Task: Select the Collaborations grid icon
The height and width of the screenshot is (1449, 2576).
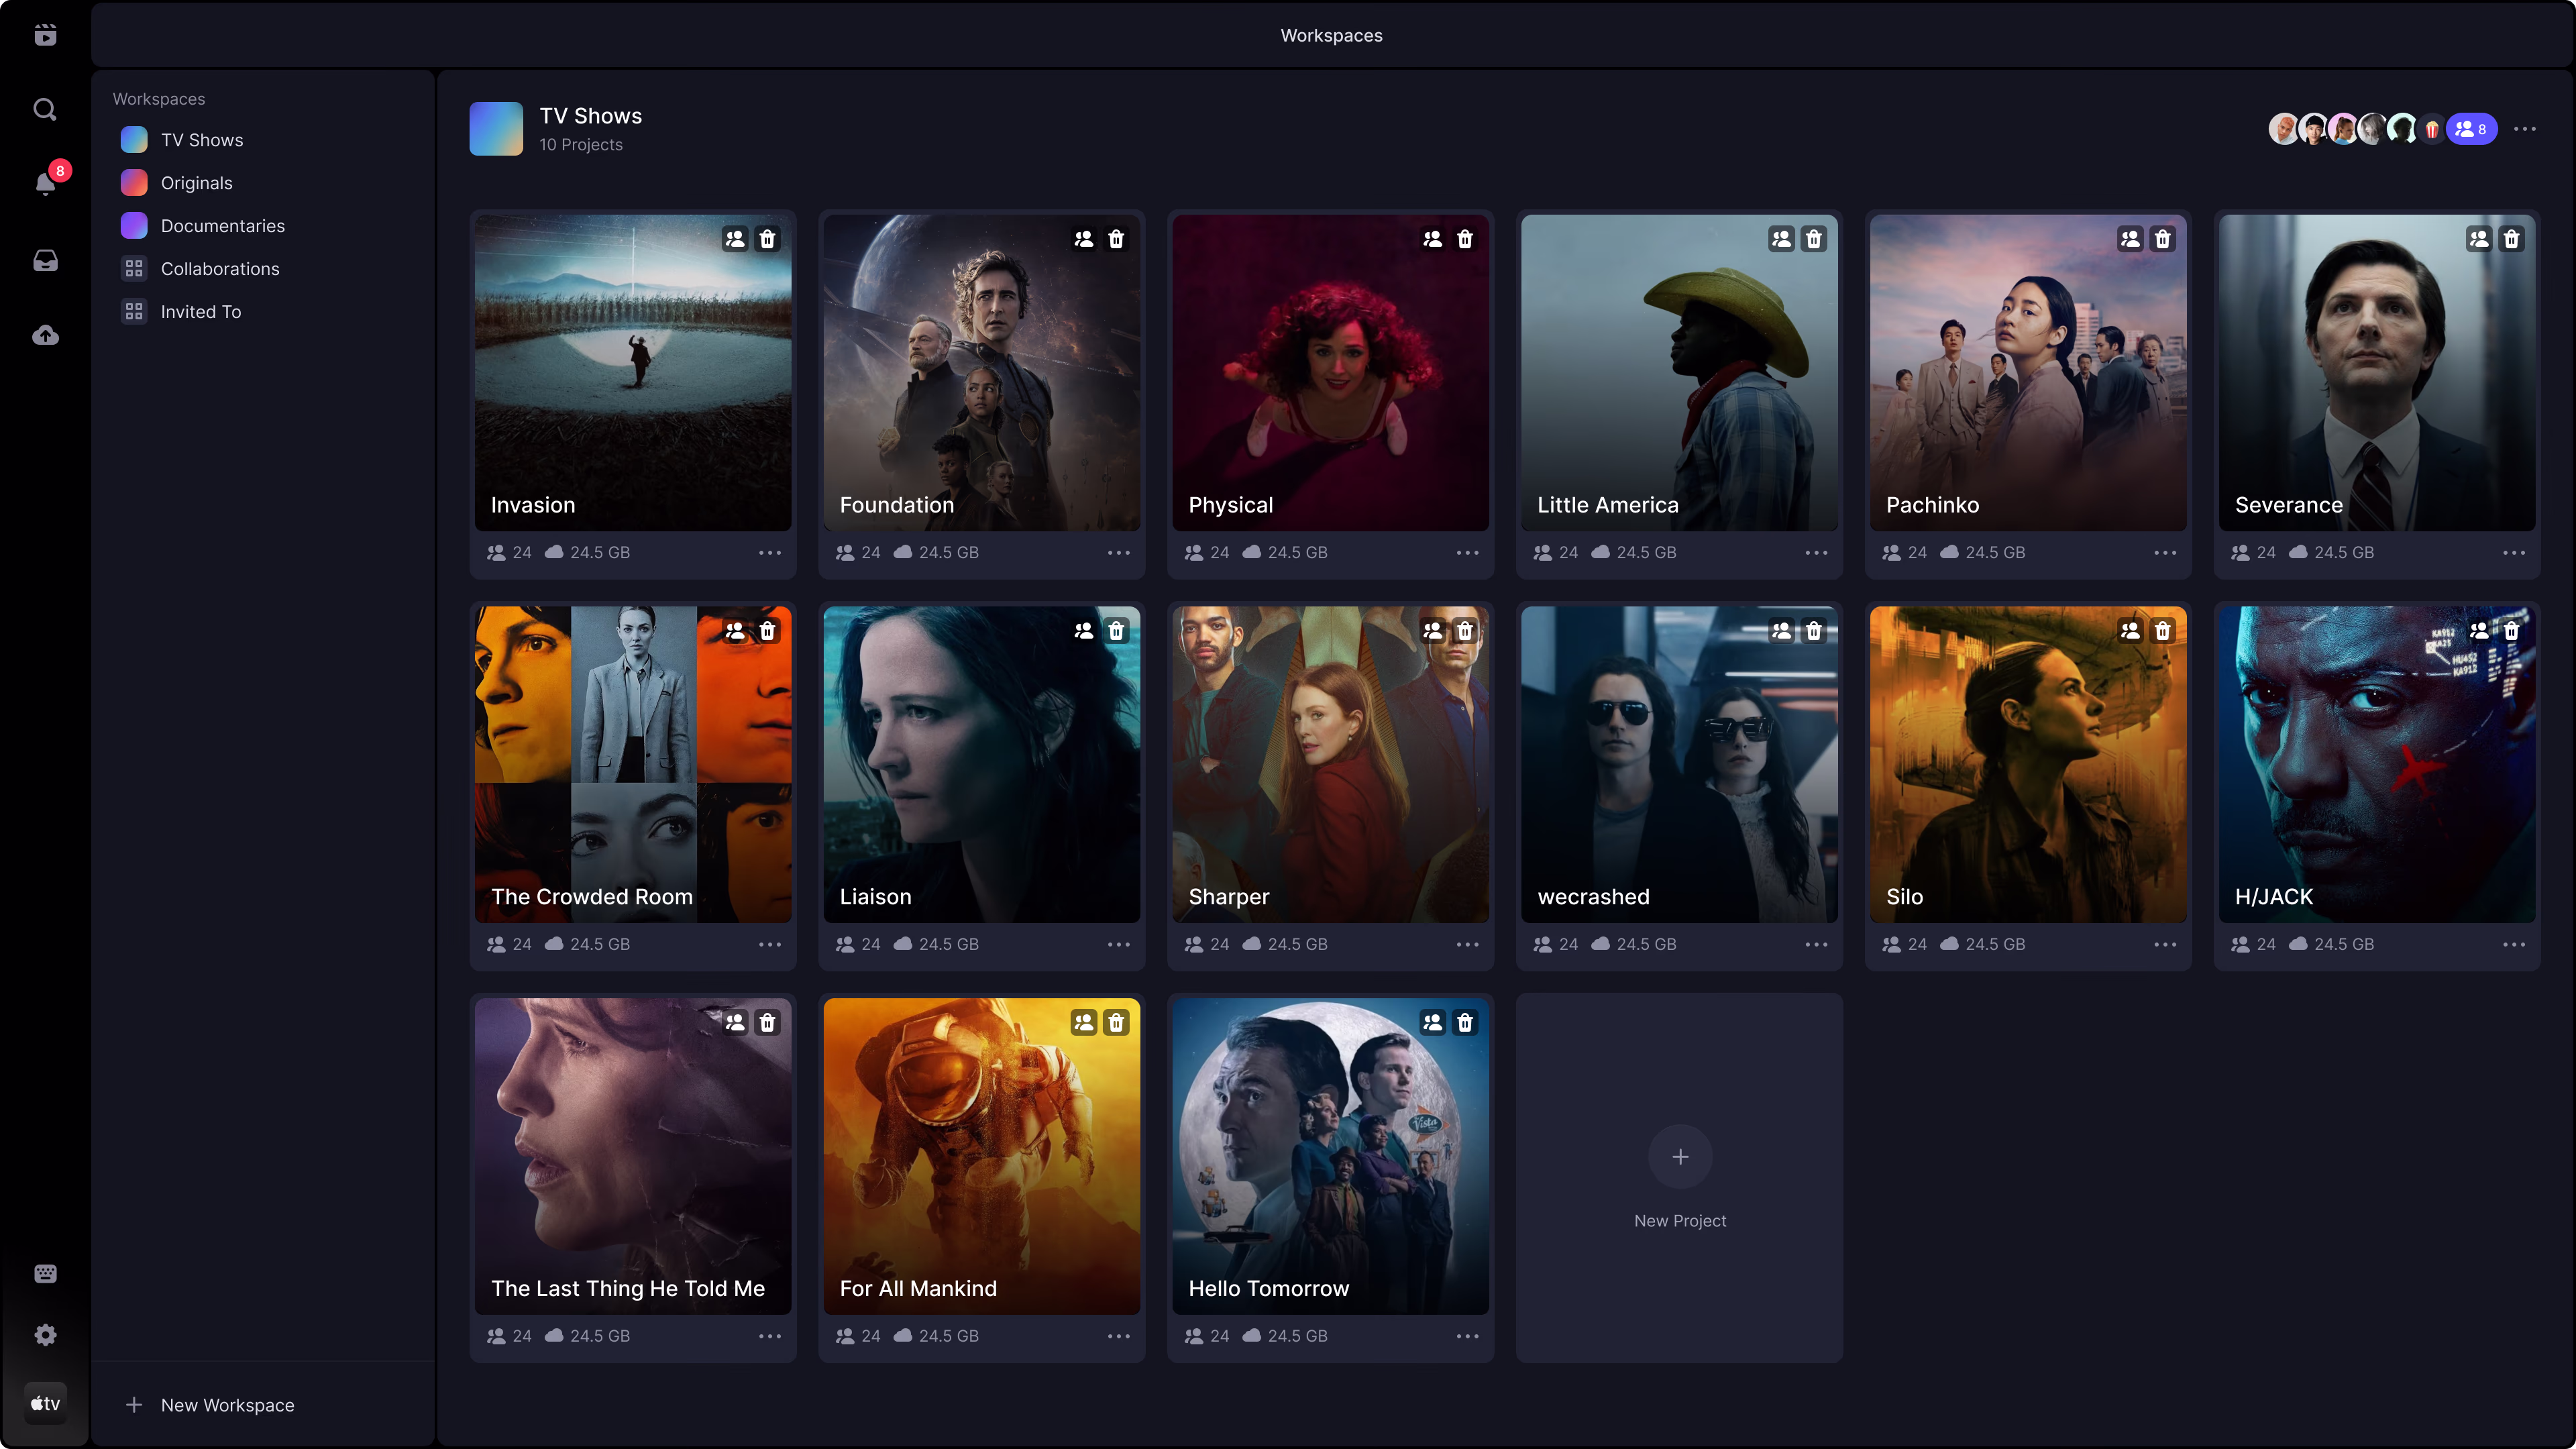Action: pos(134,268)
